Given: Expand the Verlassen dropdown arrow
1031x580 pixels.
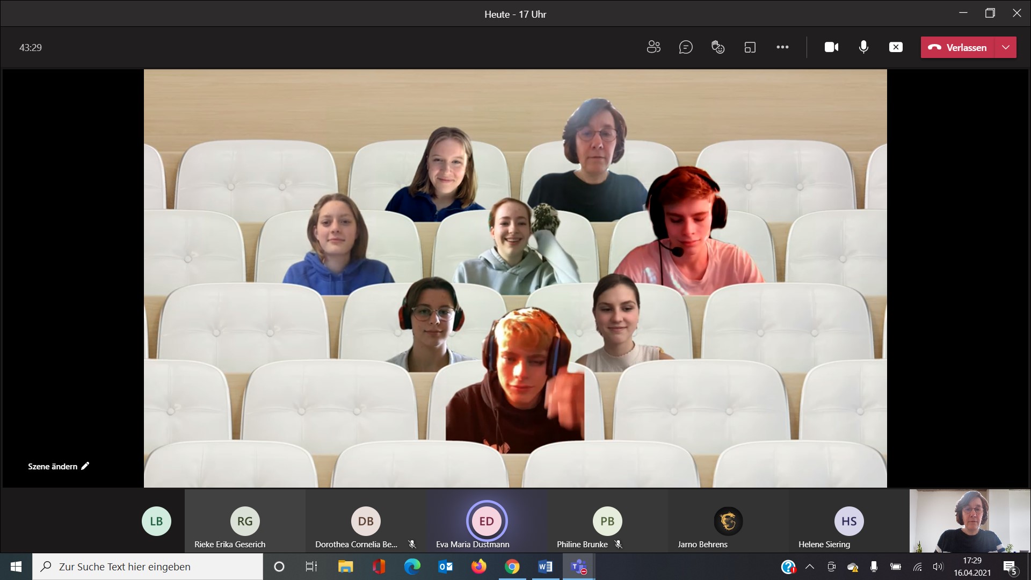Looking at the screenshot, I should [x=1006, y=47].
